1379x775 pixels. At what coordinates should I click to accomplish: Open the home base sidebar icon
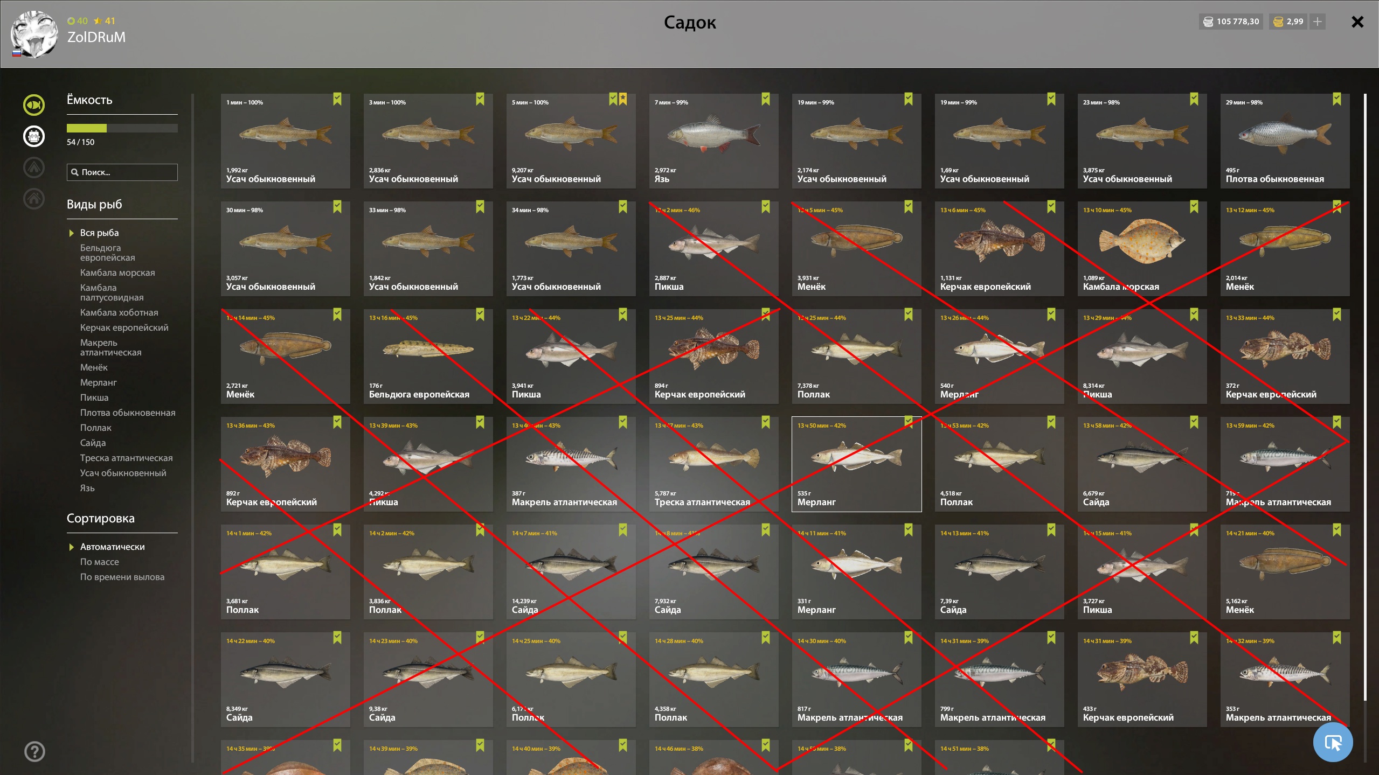click(34, 199)
